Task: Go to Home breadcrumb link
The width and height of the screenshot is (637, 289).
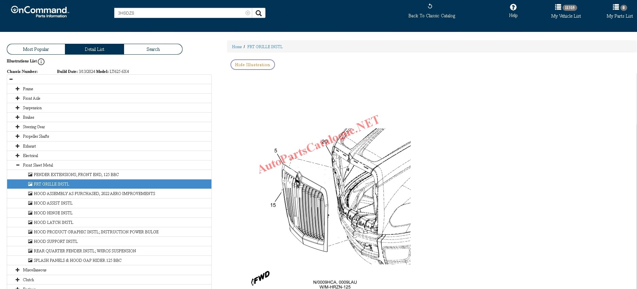Action: (237, 47)
